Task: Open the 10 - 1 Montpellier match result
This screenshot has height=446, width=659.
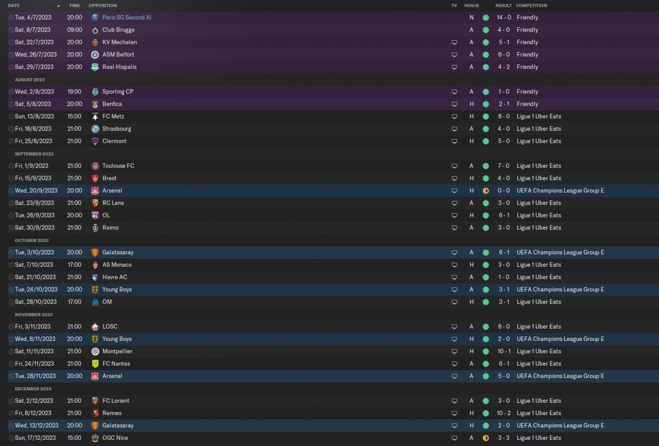Action: pos(504,351)
